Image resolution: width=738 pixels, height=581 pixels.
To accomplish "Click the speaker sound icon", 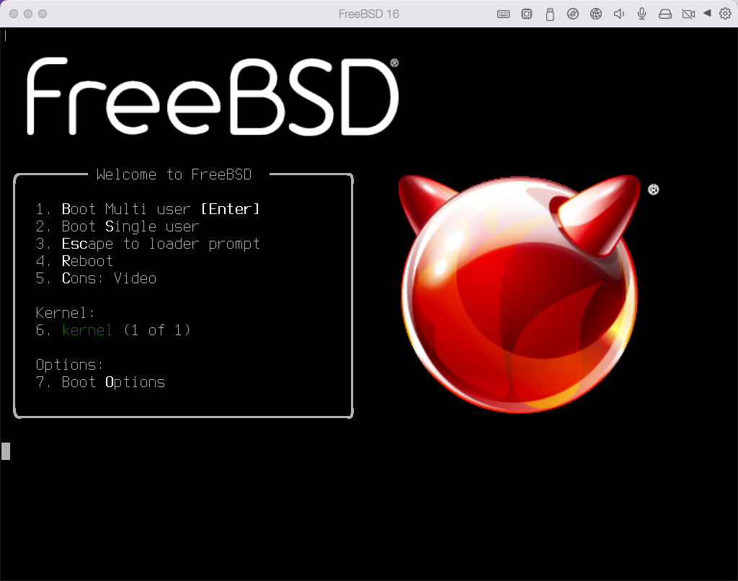I will tap(619, 14).
